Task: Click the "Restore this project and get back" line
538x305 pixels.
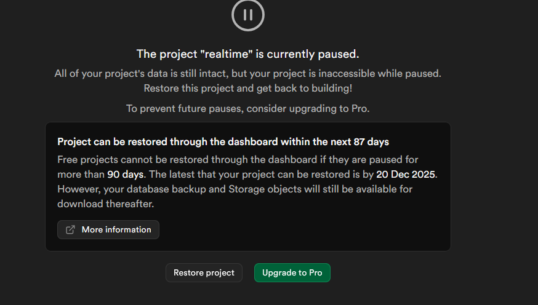Action: 247,88
